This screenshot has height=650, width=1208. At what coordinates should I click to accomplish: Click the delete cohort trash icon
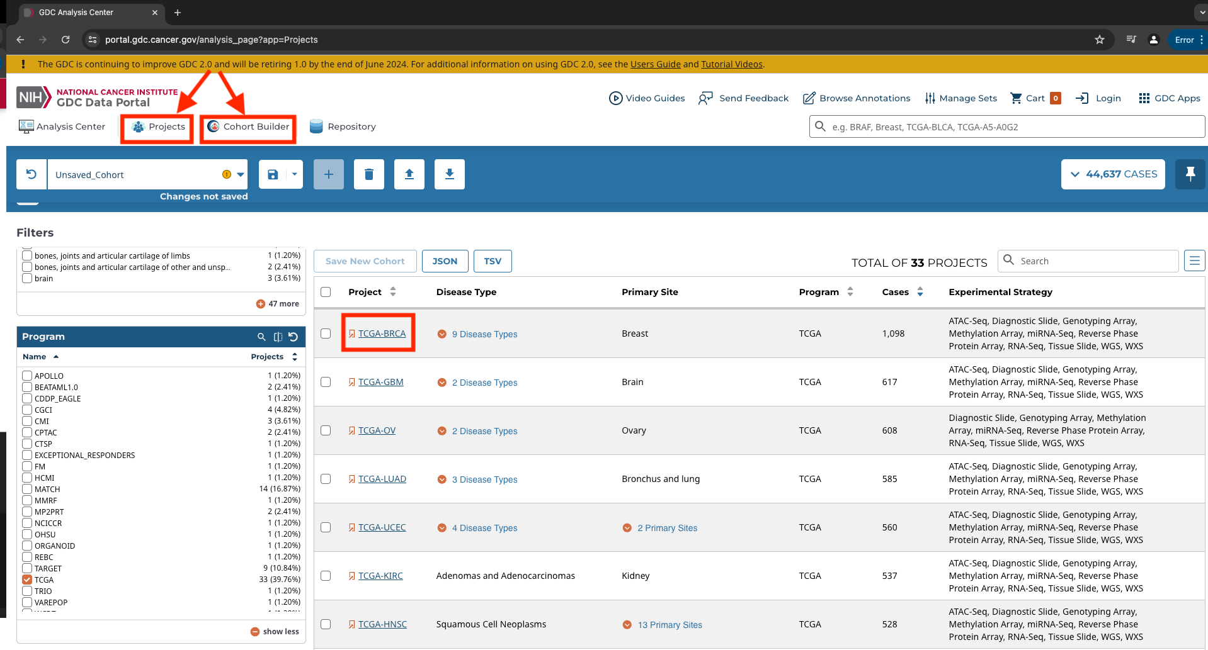[369, 174]
